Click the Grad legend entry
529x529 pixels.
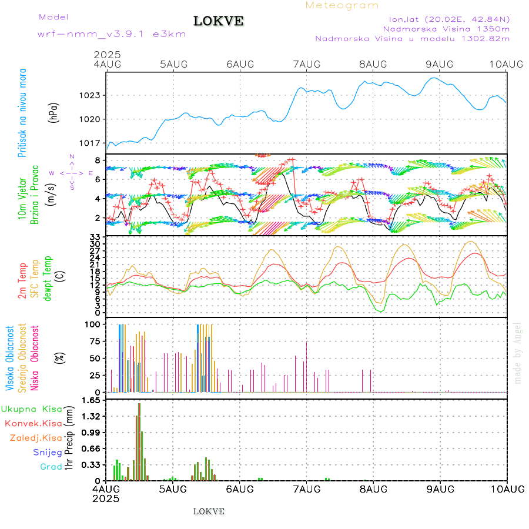pyautogui.click(x=51, y=467)
